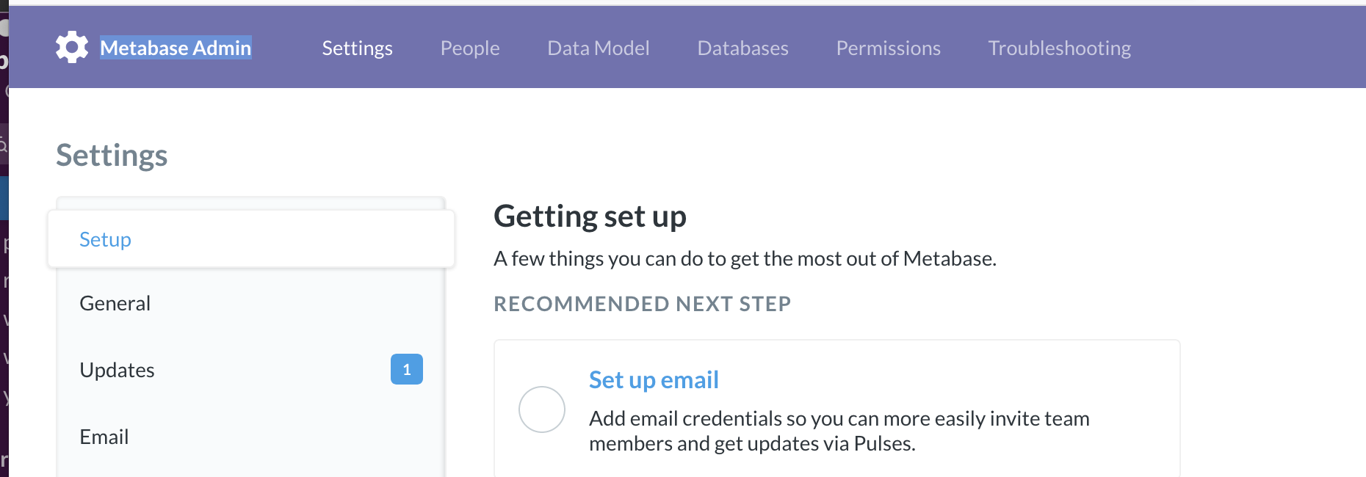Click the Metabase Admin header label

coord(176,48)
